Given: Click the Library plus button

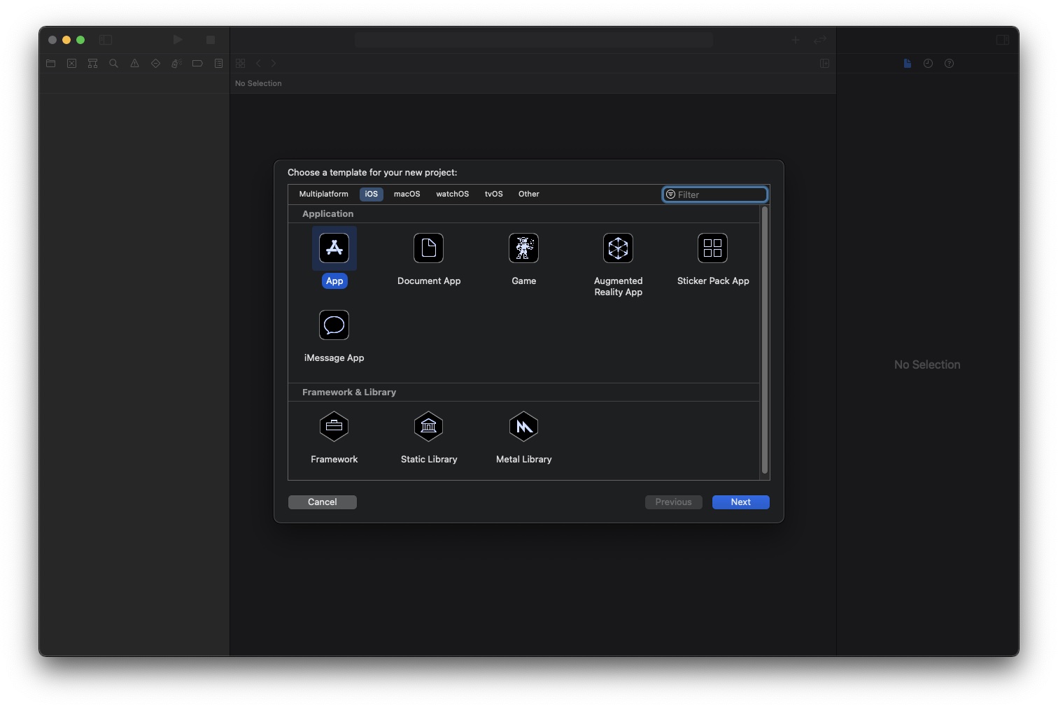Looking at the screenshot, I should point(796,40).
